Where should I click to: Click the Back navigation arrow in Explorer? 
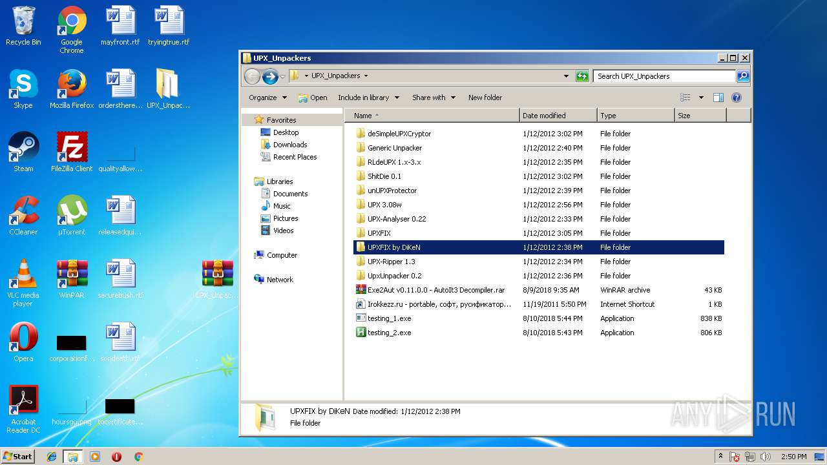click(252, 76)
